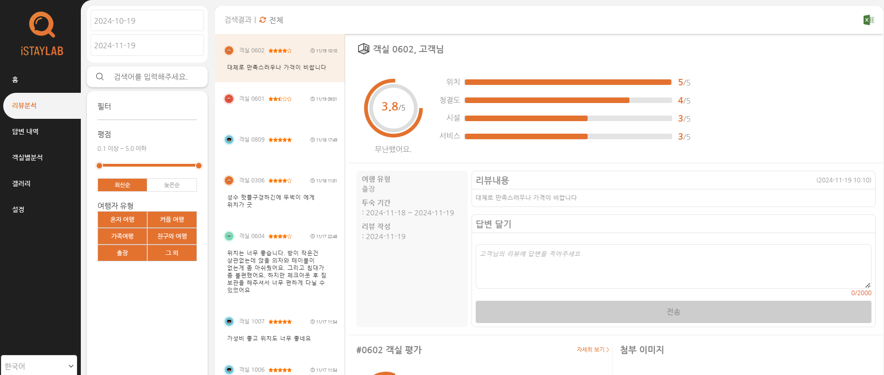This screenshot has height=375, width=884.
Task: Select 최신순 sort order
Action: point(122,185)
